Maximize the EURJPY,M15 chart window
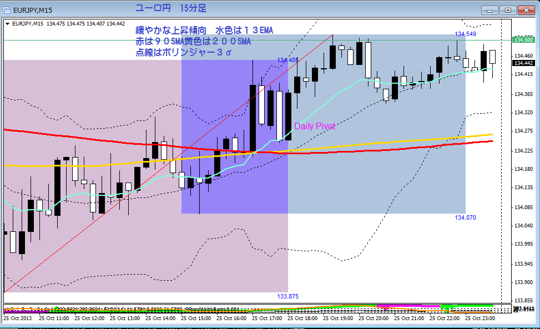Image resolution: width=540 pixels, height=329 pixels. coord(508,11)
